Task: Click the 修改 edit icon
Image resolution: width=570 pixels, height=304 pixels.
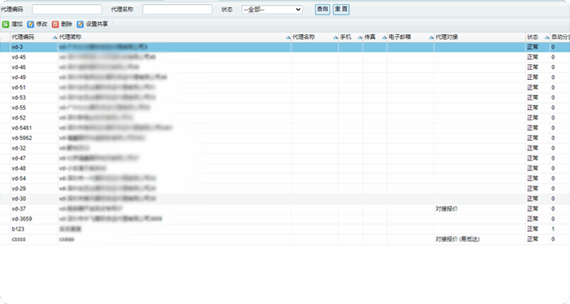Action: coord(31,25)
